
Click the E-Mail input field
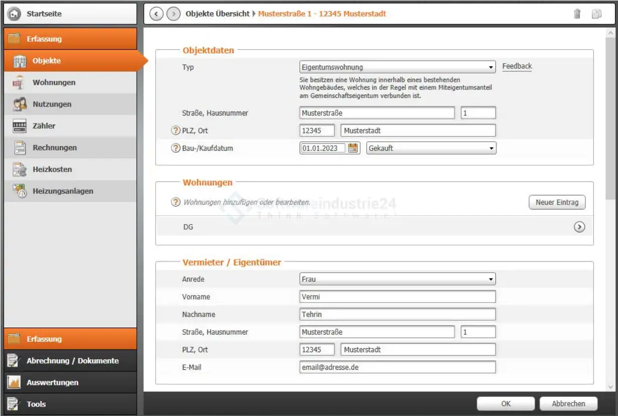[397, 367]
